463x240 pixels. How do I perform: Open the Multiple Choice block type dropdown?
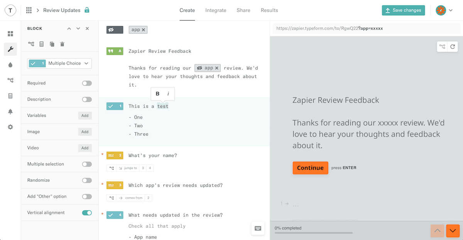tap(59, 63)
